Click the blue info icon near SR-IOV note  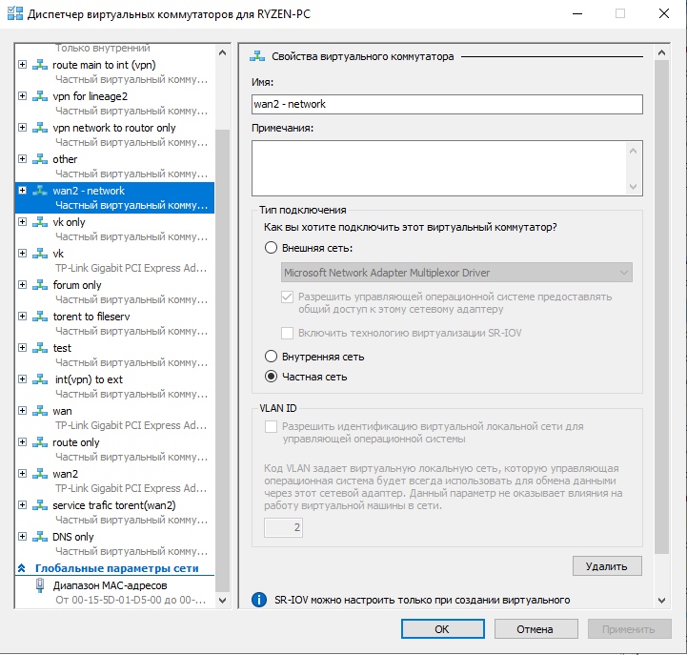[x=259, y=600]
